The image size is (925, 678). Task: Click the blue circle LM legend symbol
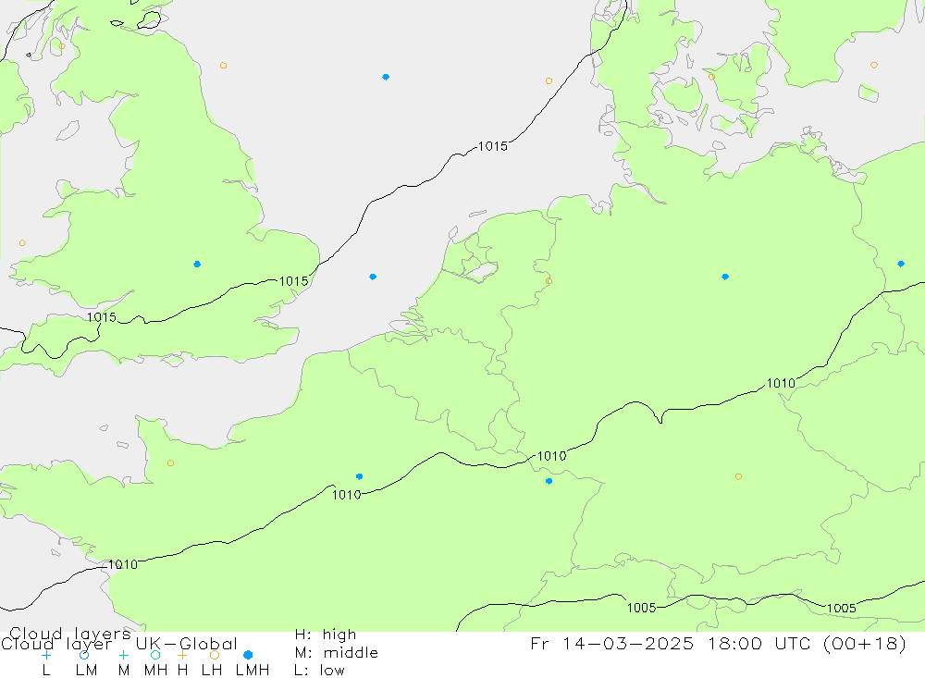coord(84,655)
